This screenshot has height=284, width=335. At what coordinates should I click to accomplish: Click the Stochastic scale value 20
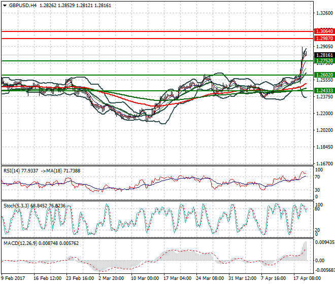click(x=318, y=230)
